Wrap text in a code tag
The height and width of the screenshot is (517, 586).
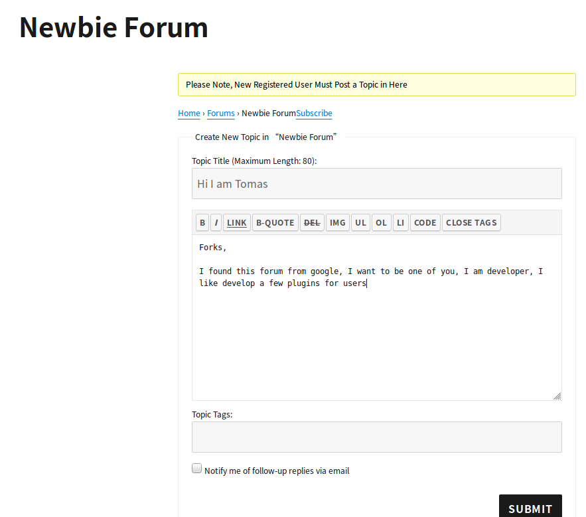coord(425,222)
